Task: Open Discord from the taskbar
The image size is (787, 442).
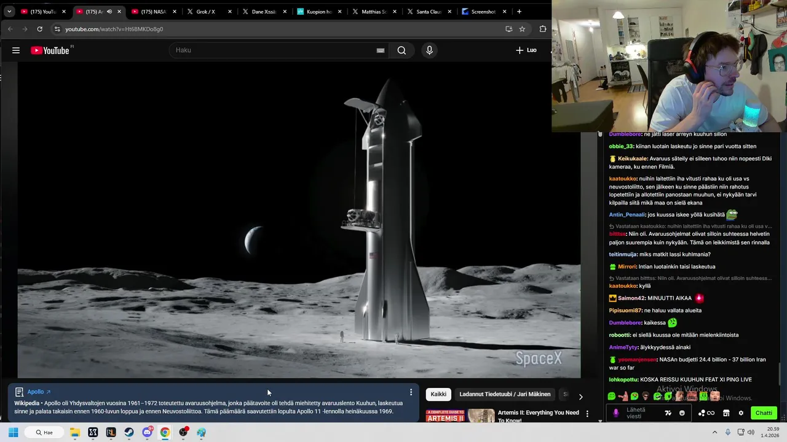Action: (x=148, y=432)
